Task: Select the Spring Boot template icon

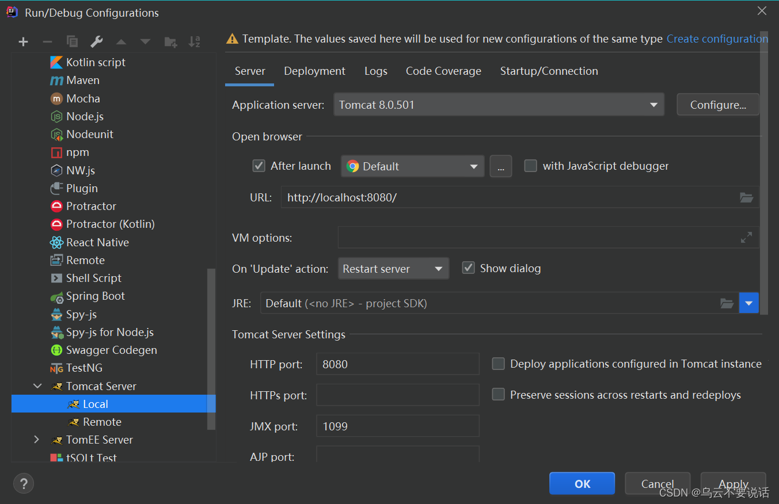Action: point(56,296)
